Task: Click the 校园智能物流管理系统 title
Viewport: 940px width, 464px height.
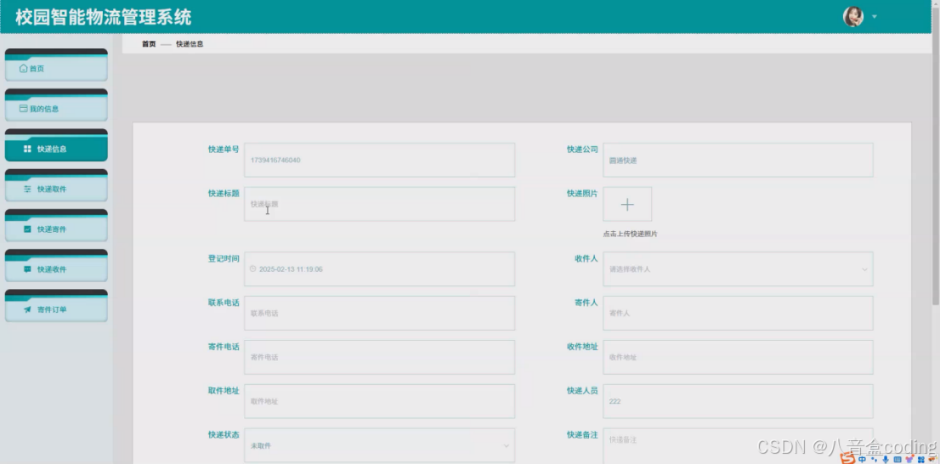Action: coord(103,17)
